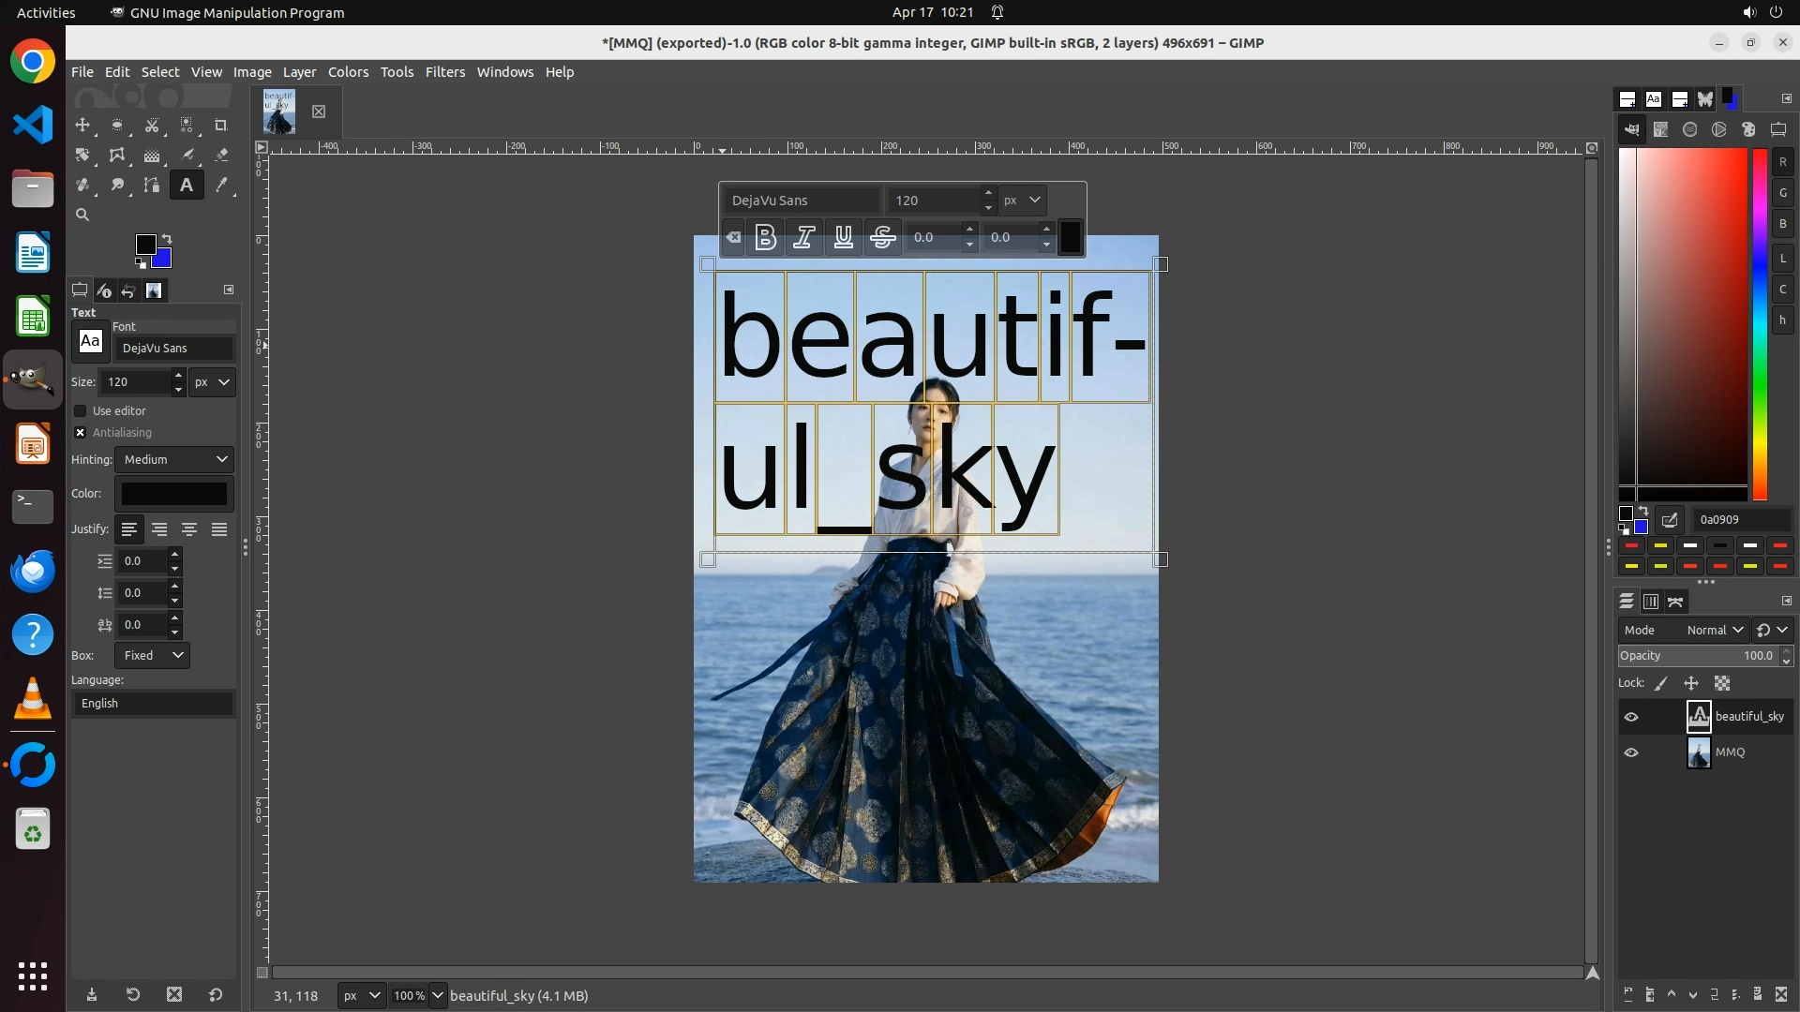Open the Colors menu
This screenshot has width=1800, height=1012.
click(x=348, y=72)
